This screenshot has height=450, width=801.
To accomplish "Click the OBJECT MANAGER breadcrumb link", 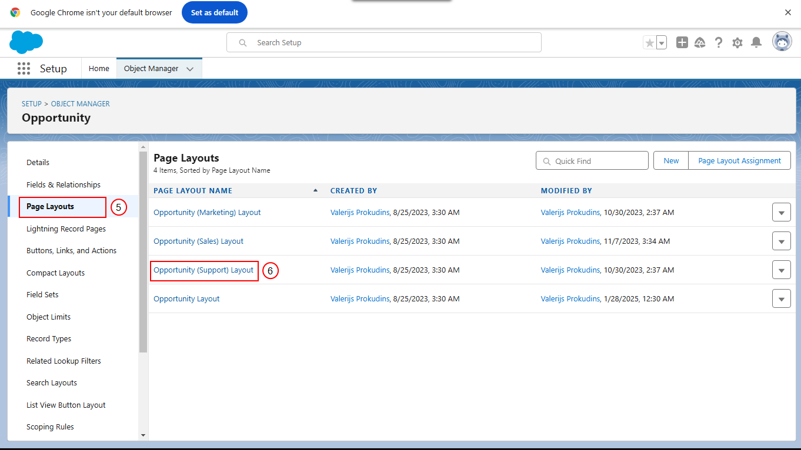I will tap(81, 103).
